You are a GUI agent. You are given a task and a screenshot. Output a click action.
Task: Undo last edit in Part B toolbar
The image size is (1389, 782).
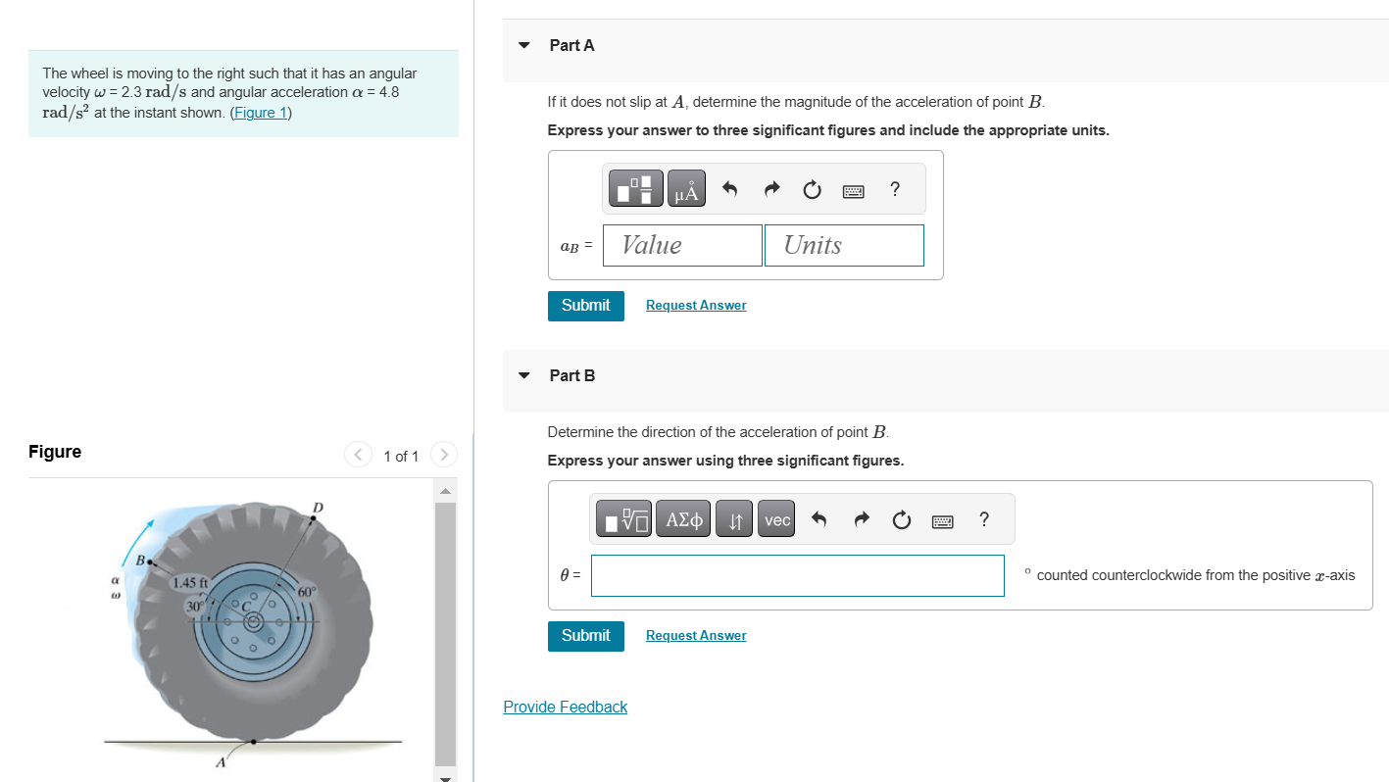point(819,520)
